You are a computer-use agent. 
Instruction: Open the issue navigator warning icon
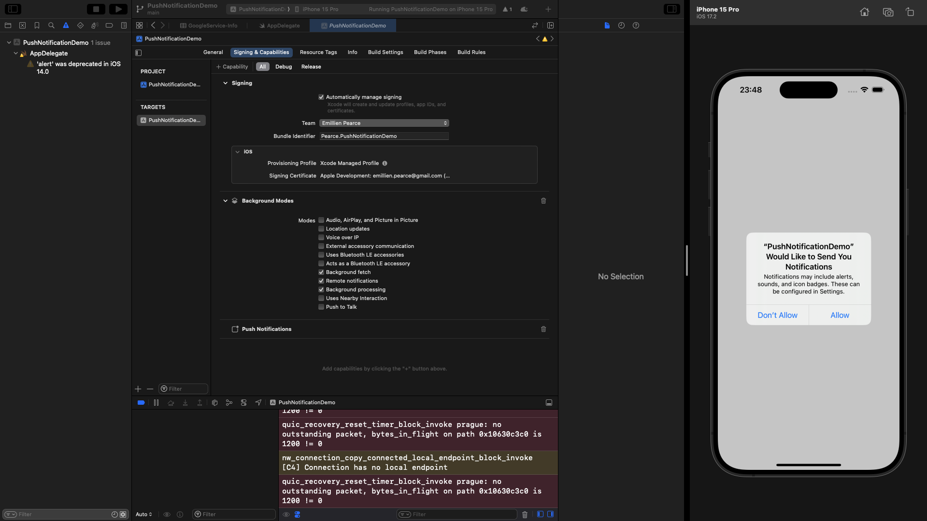pyautogui.click(x=66, y=26)
